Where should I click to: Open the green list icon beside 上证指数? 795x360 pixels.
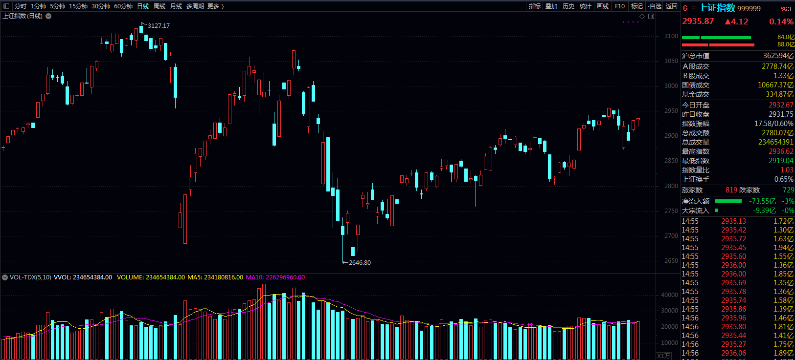(693, 8)
